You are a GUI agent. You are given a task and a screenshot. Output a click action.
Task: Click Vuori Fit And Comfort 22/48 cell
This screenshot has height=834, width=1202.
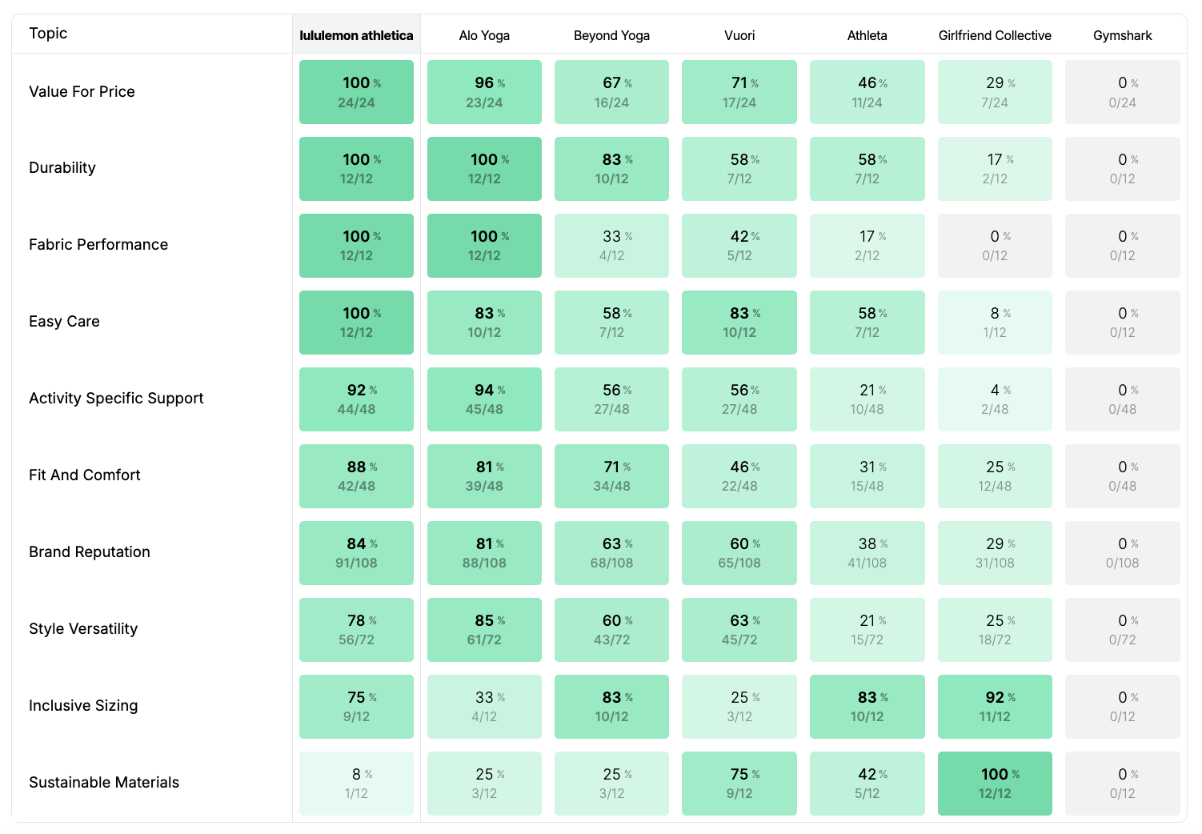click(739, 476)
